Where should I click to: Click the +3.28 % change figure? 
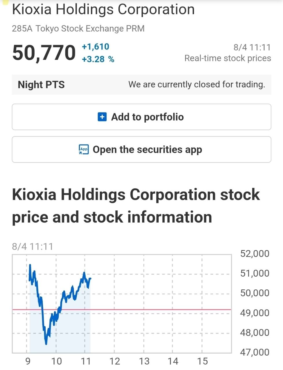(98, 59)
